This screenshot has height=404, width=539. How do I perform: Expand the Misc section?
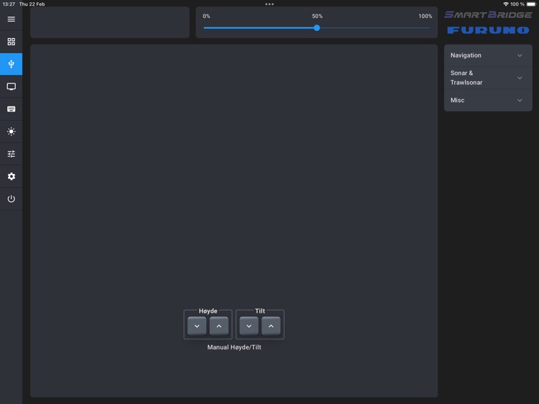pyautogui.click(x=488, y=101)
